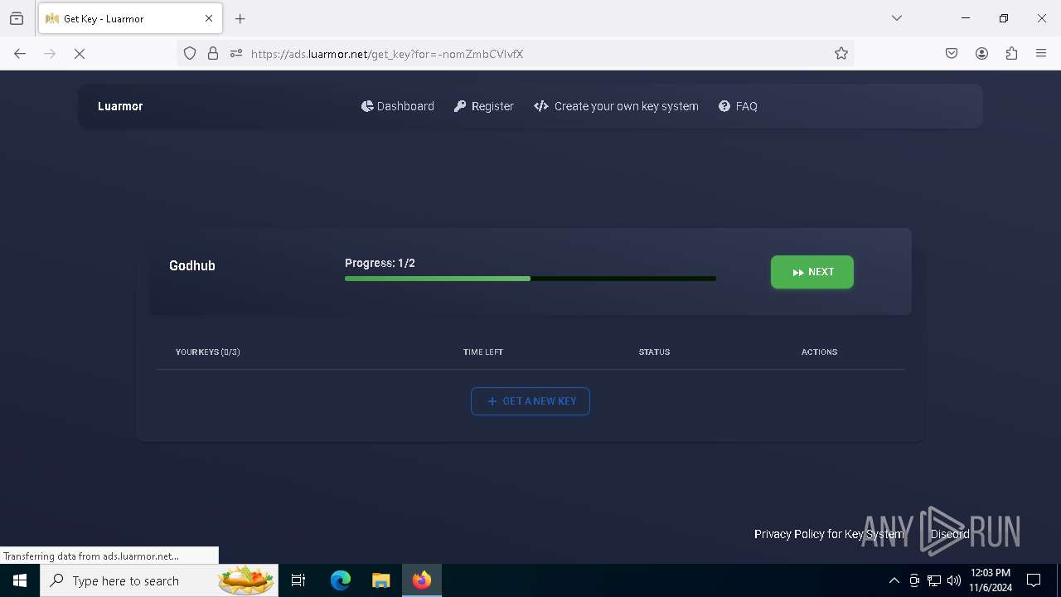Open site permissions icon in address bar
1061x597 pixels.
pos(236,54)
